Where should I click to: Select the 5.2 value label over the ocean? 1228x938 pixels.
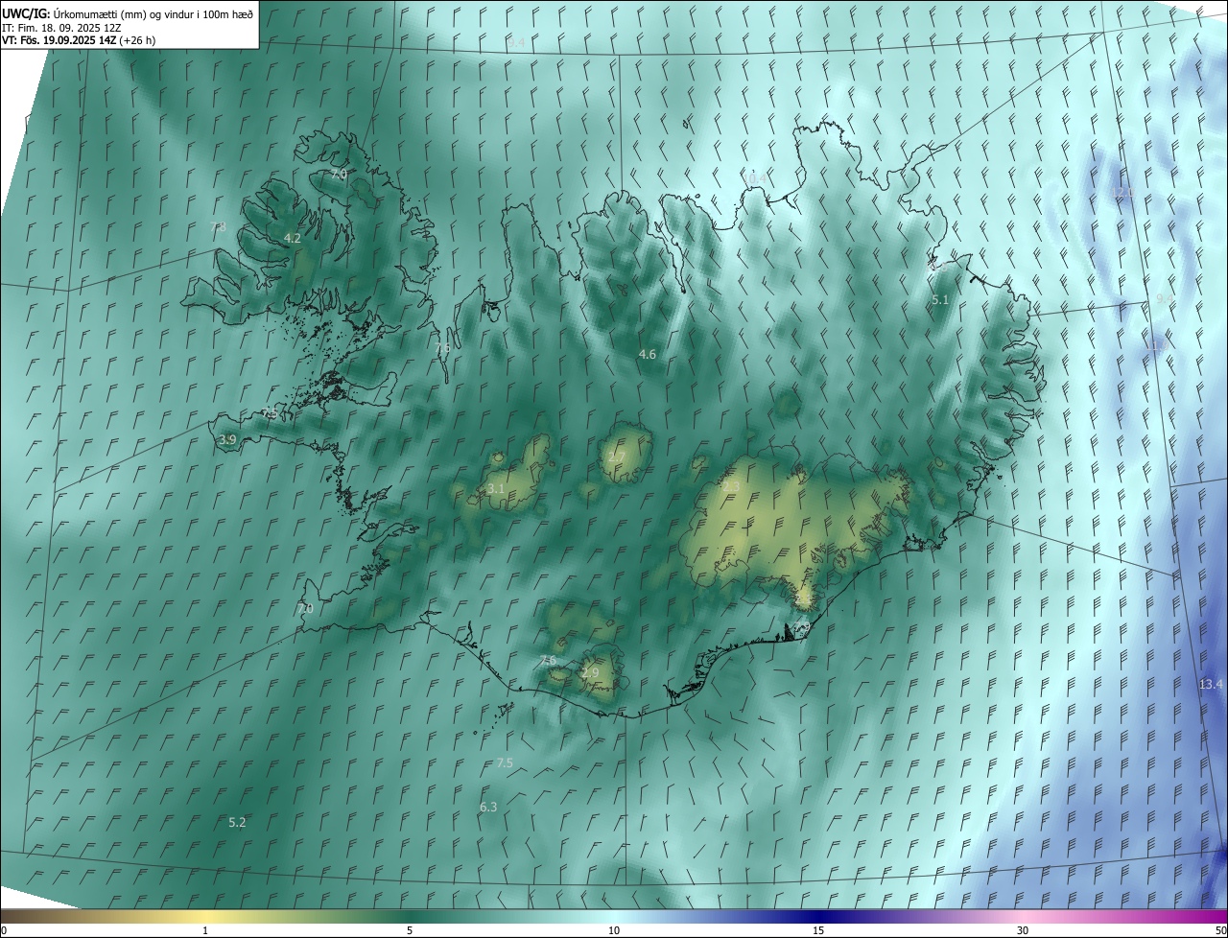pyautogui.click(x=237, y=822)
